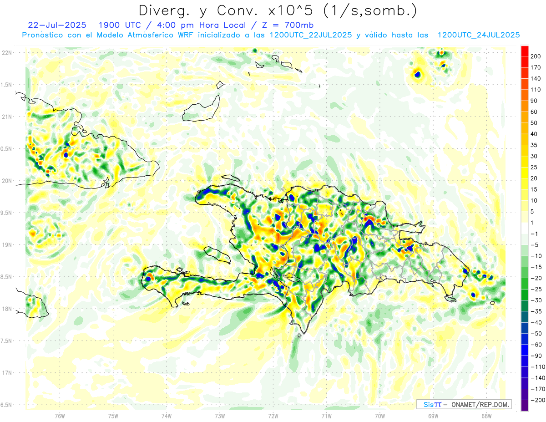The width and height of the screenshot is (546, 422).
Task: Click the '-30' color scale label
Action: pos(536,300)
